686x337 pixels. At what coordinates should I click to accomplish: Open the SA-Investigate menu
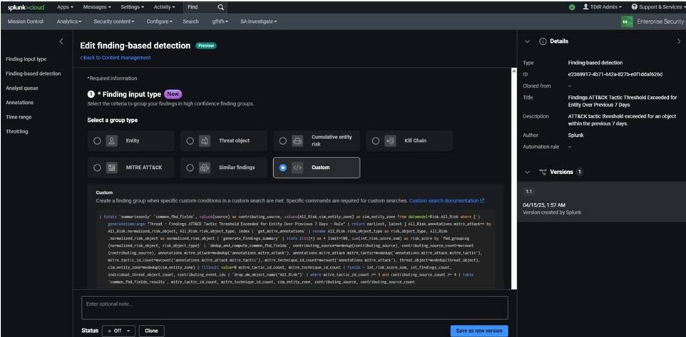(x=259, y=21)
